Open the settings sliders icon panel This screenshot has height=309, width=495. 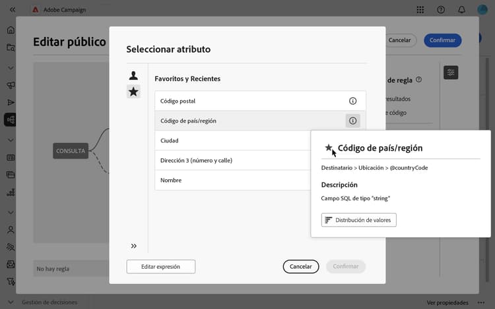(451, 72)
